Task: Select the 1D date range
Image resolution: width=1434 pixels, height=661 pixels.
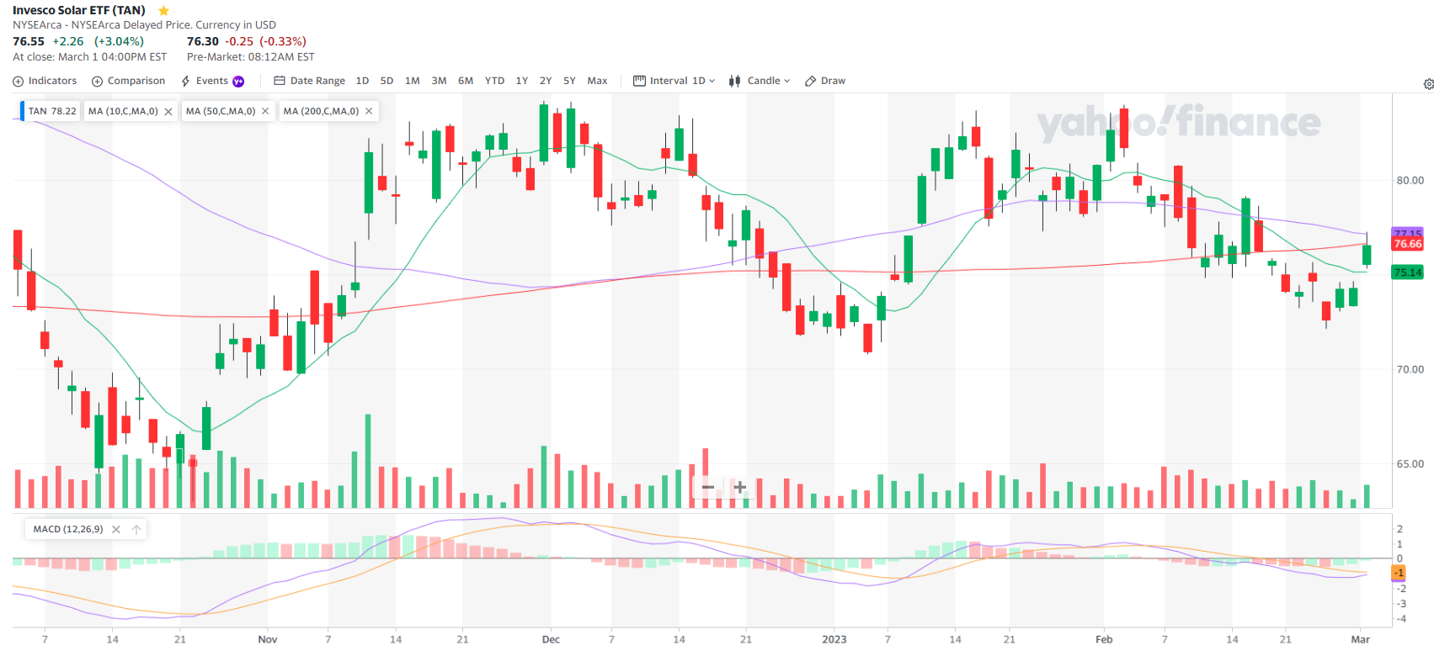Action: click(362, 81)
